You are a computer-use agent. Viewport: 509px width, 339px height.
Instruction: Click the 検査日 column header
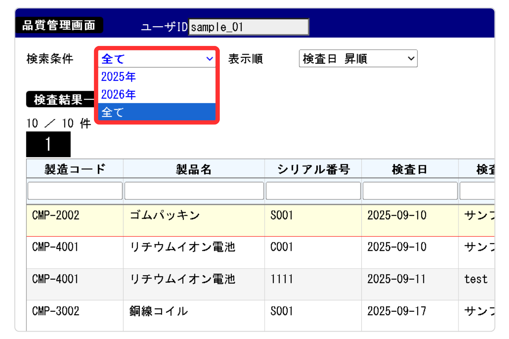pos(410,169)
